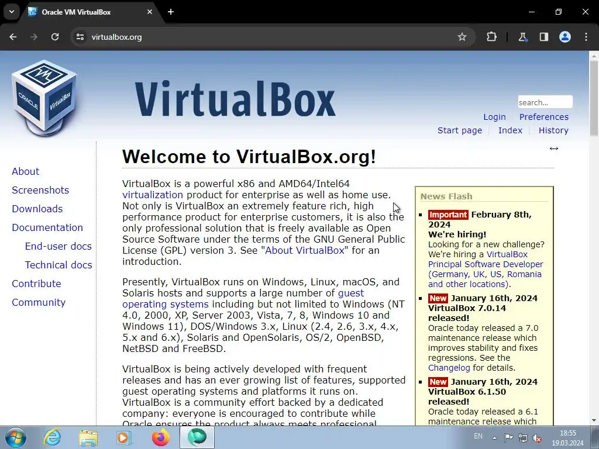
Task: Show hidden tray icons arrow
Action: [x=494, y=438]
